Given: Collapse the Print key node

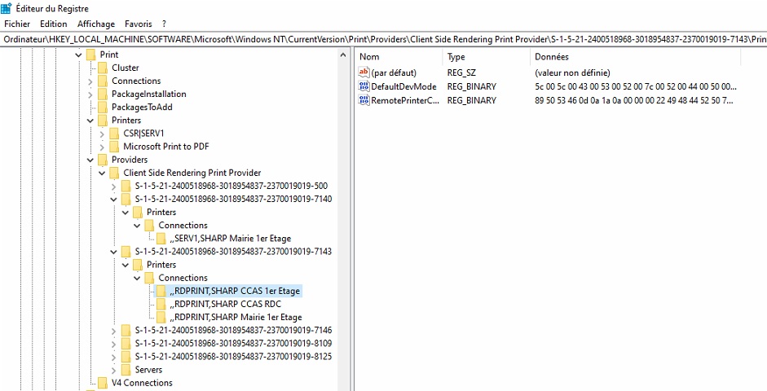Looking at the screenshot, I should tap(78, 55).
